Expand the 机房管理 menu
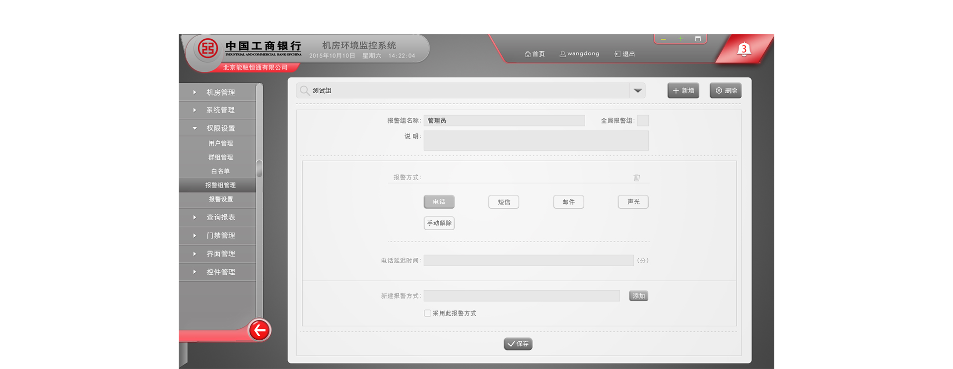The height and width of the screenshot is (369, 953). coord(217,92)
